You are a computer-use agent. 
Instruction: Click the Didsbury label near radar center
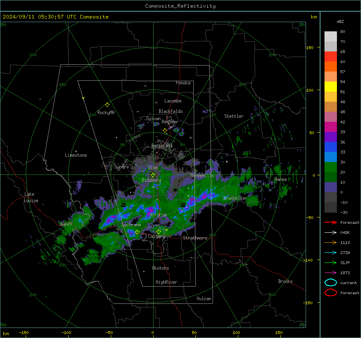(152, 180)
